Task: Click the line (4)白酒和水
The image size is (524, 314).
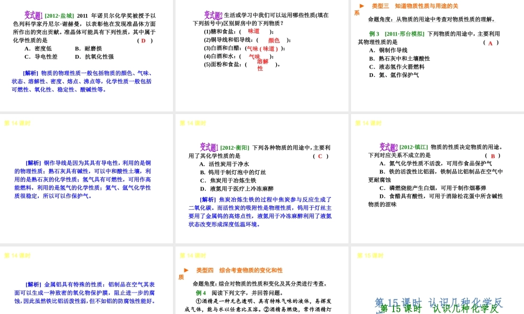Action: [x=238, y=57]
